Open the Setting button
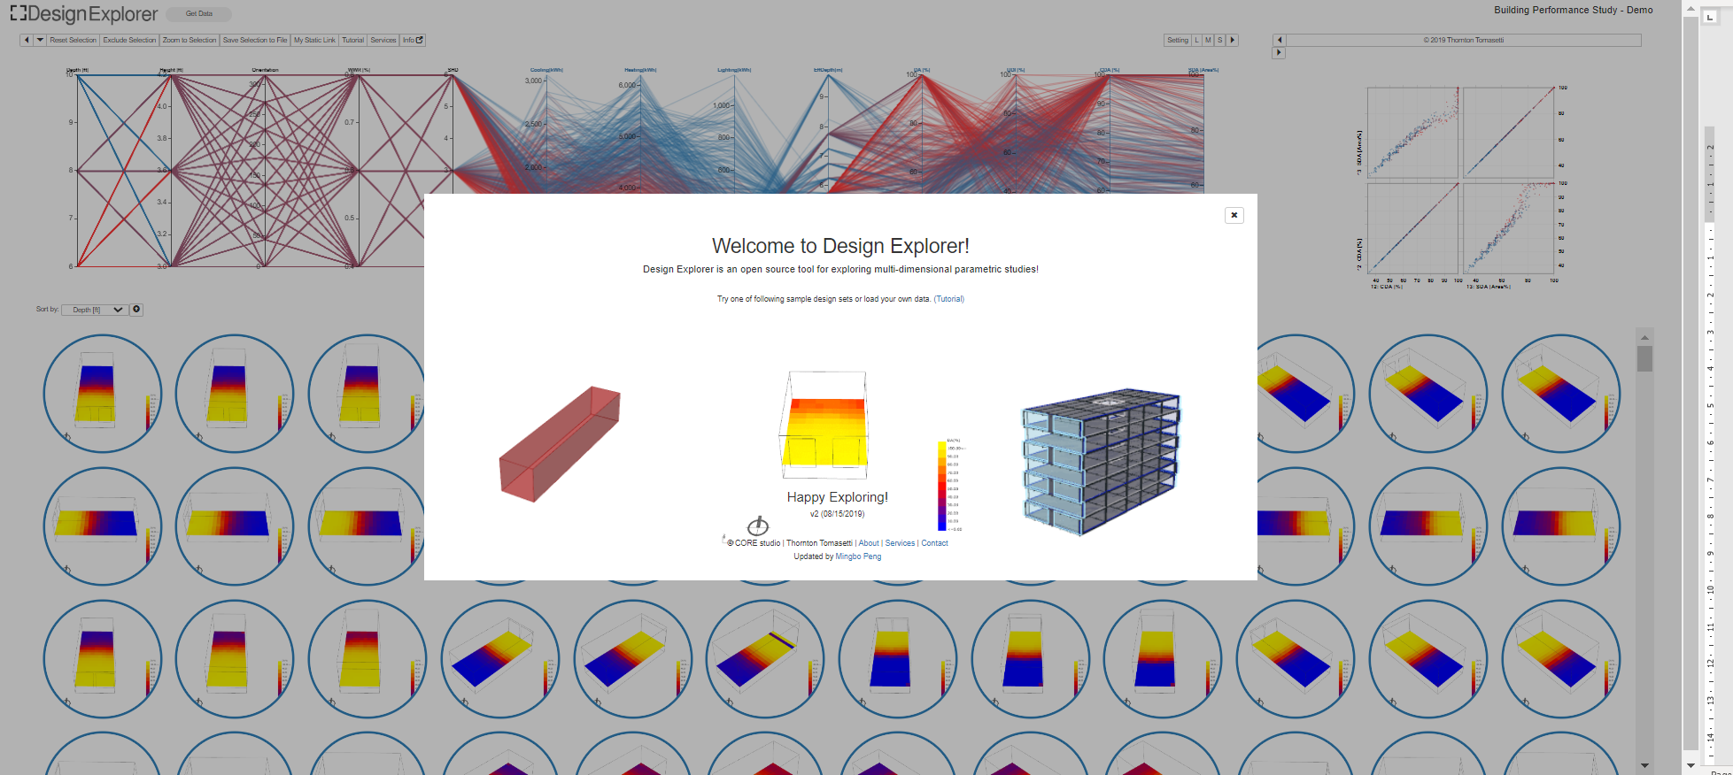This screenshot has height=775, width=1733. [1177, 40]
